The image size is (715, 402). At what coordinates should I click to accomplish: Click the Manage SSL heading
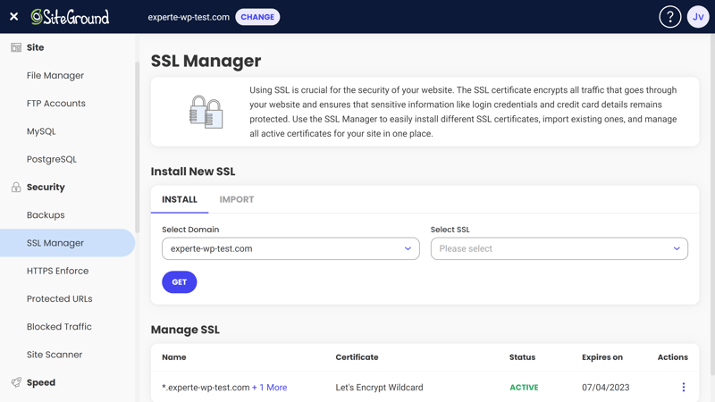(x=185, y=330)
